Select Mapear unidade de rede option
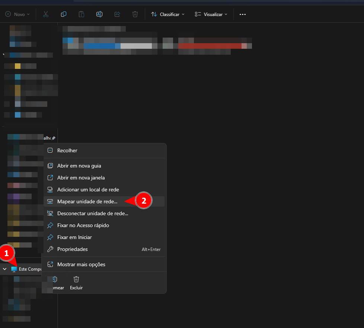 click(87, 201)
